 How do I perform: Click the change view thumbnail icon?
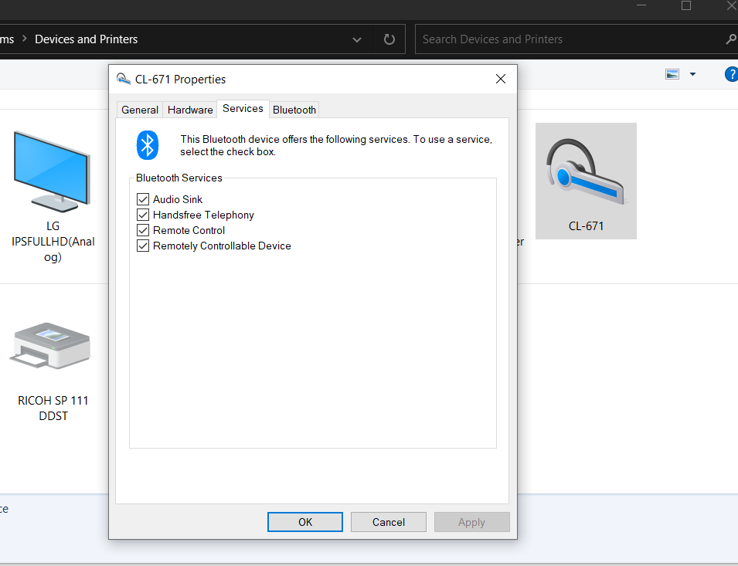672,73
